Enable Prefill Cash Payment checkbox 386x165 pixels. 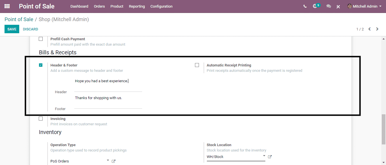pyautogui.click(x=41, y=39)
